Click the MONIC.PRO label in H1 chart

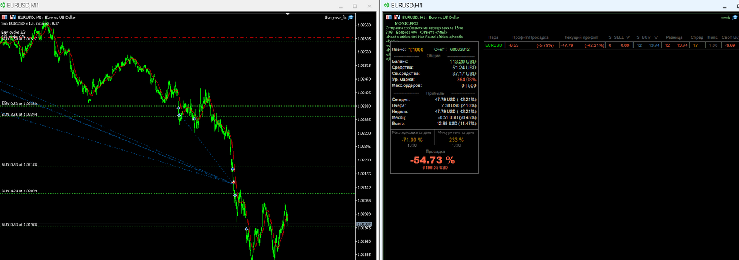[x=406, y=23]
